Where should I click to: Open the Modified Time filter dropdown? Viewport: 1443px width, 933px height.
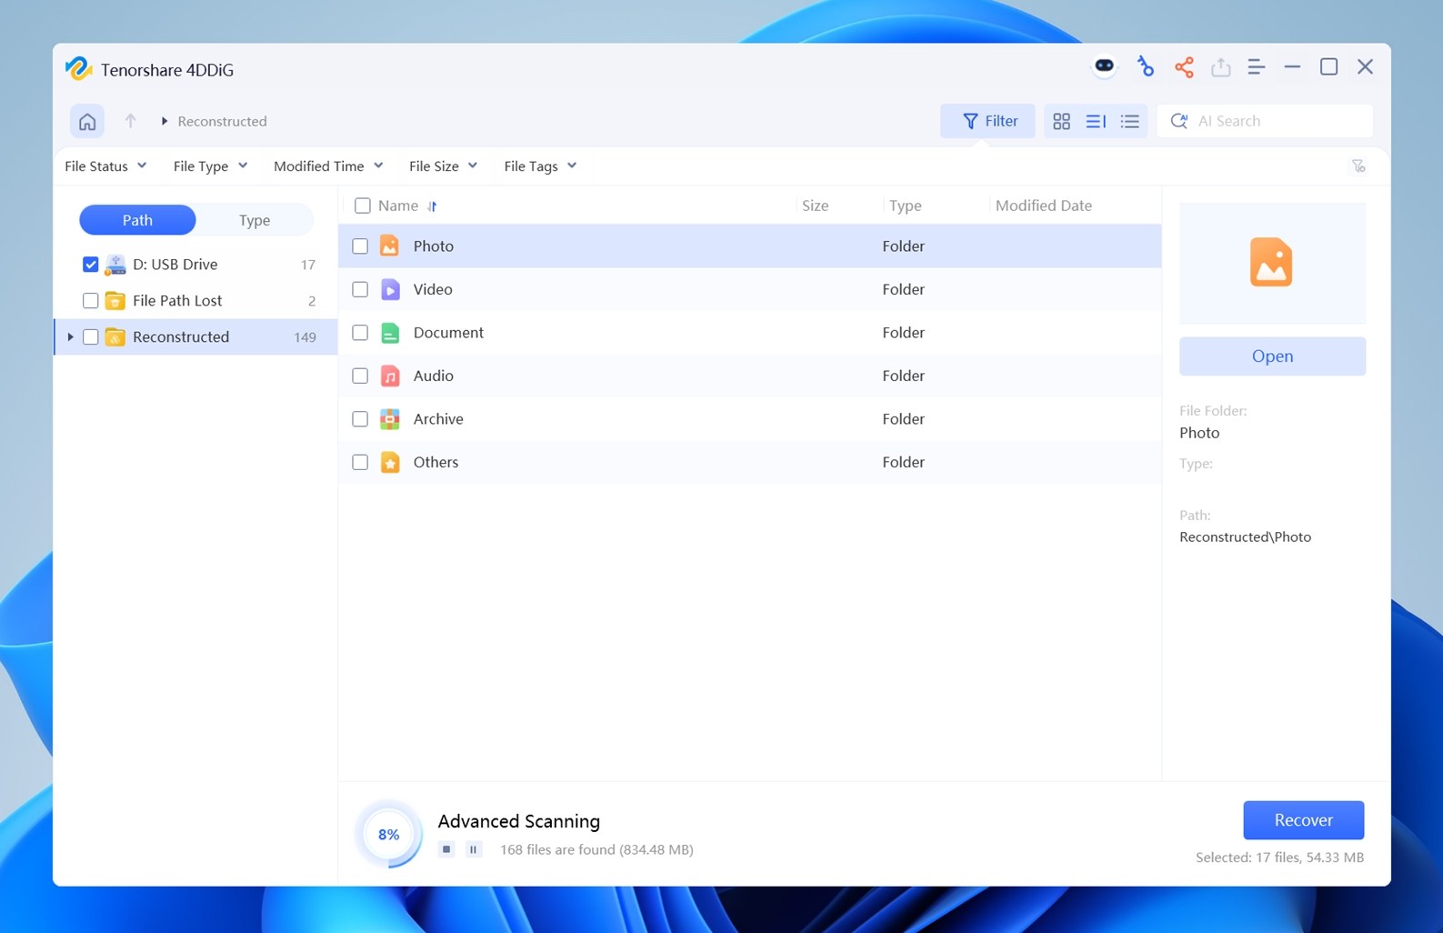coord(327,166)
